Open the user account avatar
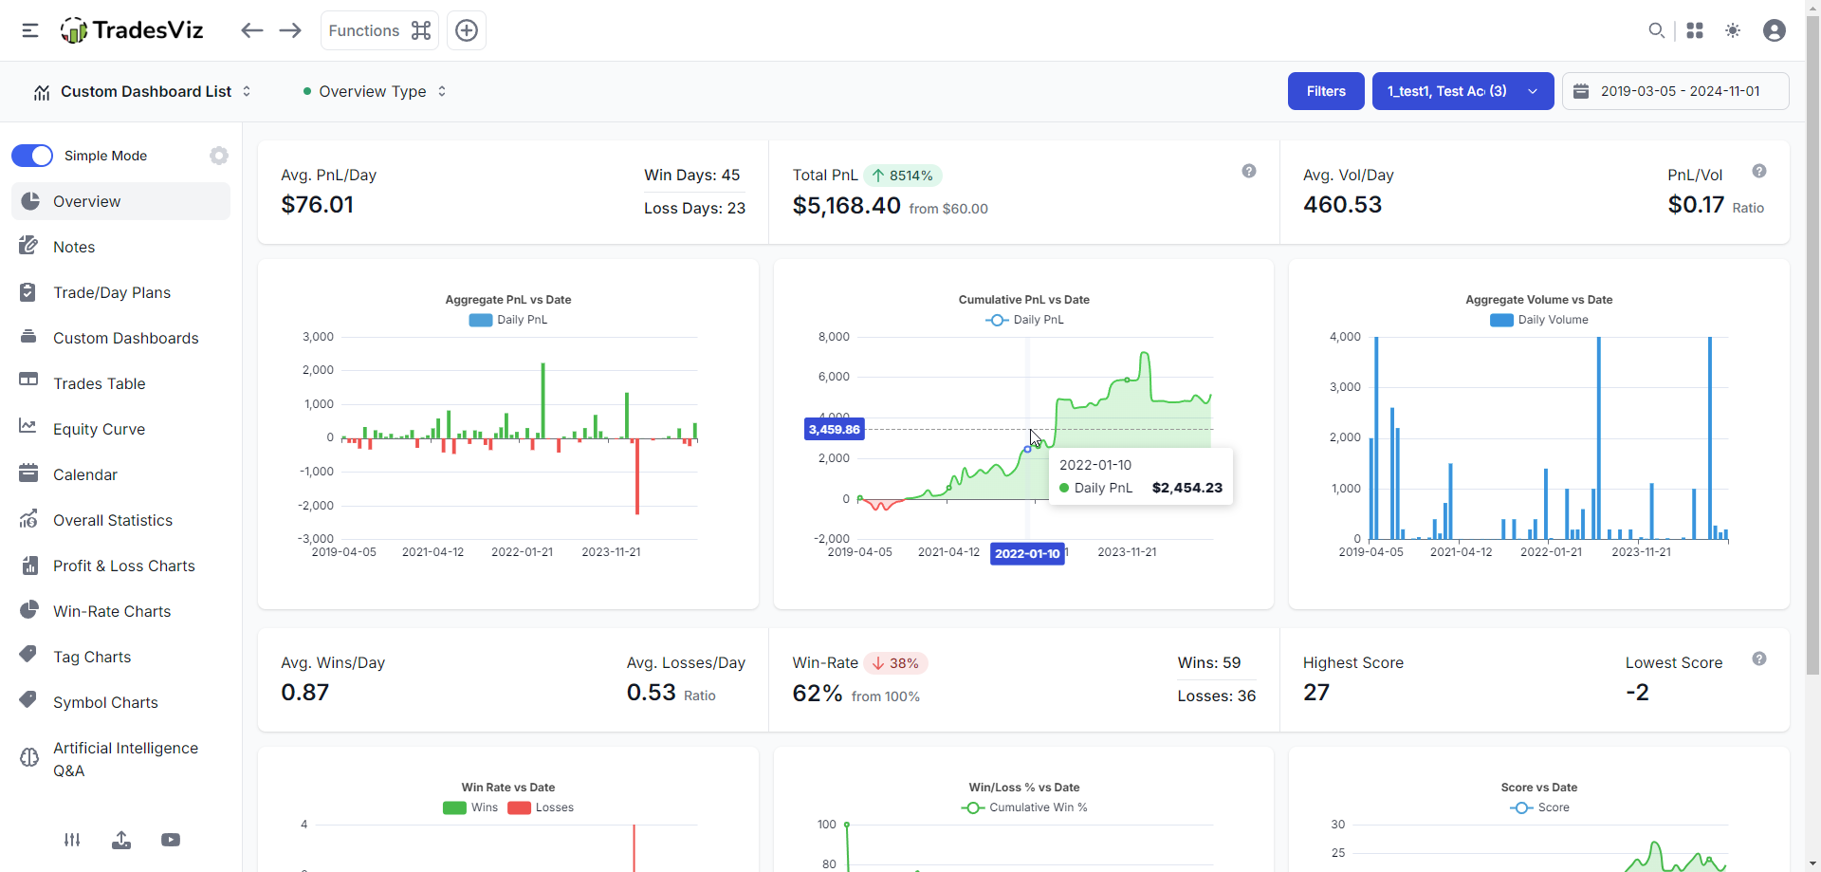This screenshot has height=872, width=1821. pos(1775,30)
